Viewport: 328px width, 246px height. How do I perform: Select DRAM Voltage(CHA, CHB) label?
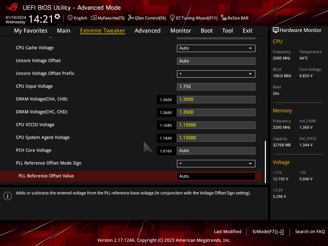click(x=42, y=99)
